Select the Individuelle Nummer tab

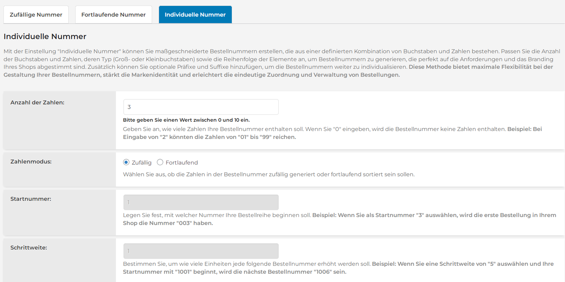click(195, 14)
